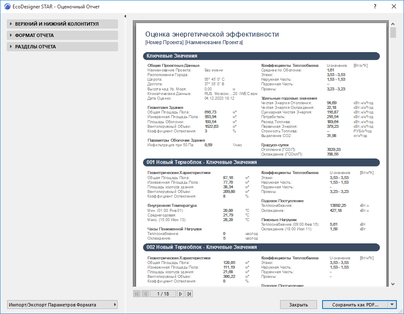Collapse the left settings panel arrow

coord(125,16)
